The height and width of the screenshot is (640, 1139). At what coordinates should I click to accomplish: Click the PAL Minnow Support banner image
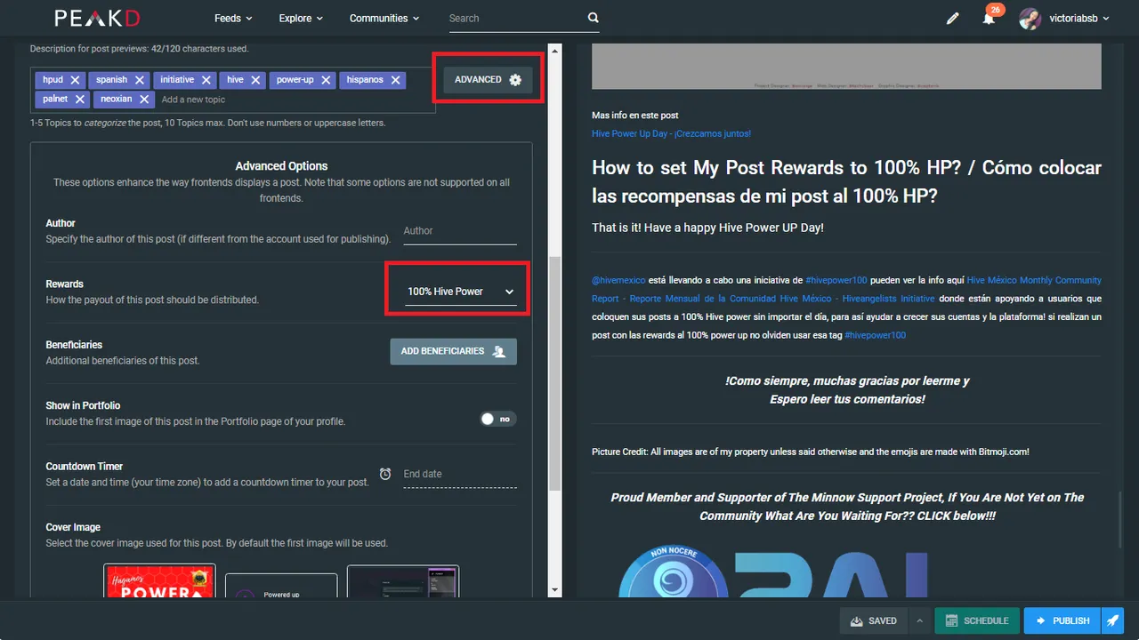tap(774, 569)
